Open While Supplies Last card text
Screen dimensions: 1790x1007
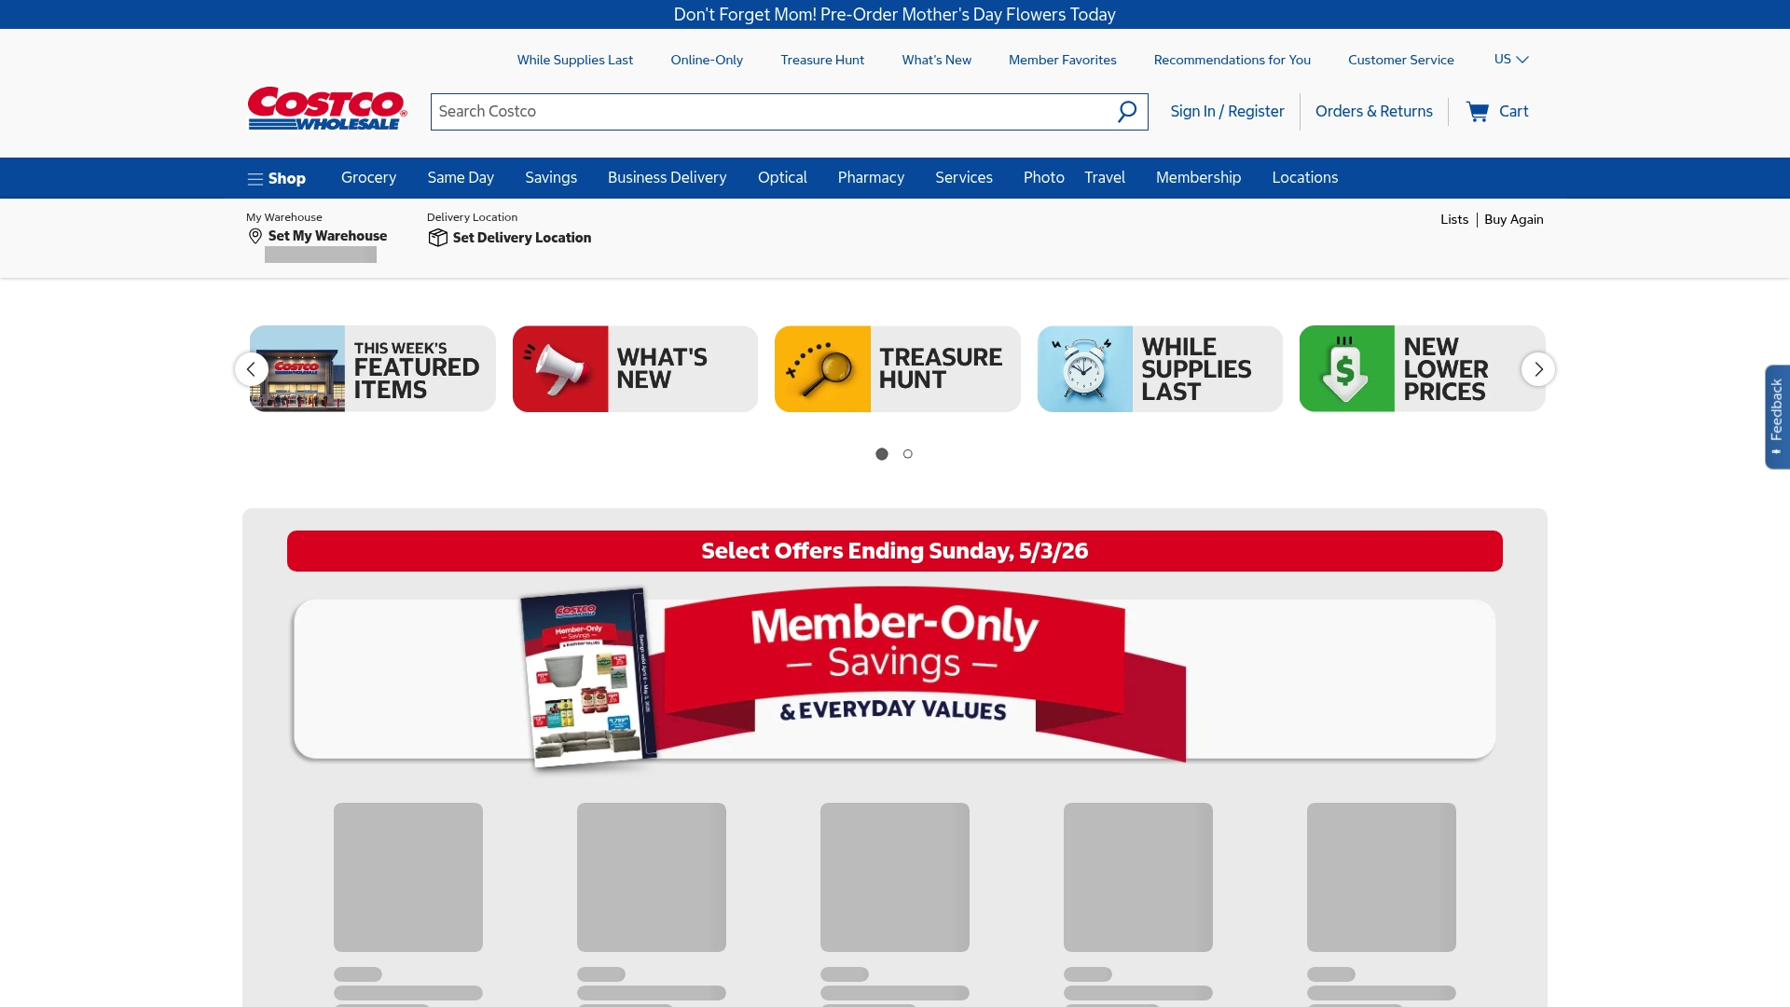coord(1196,369)
